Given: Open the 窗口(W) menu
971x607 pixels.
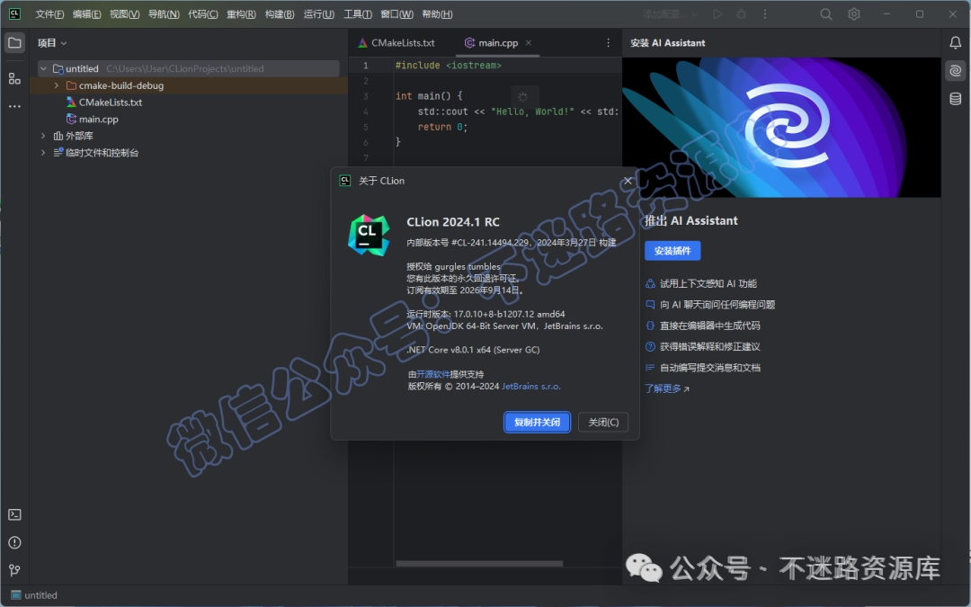Looking at the screenshot, I should pyautogui.click(x=397, y=14).
